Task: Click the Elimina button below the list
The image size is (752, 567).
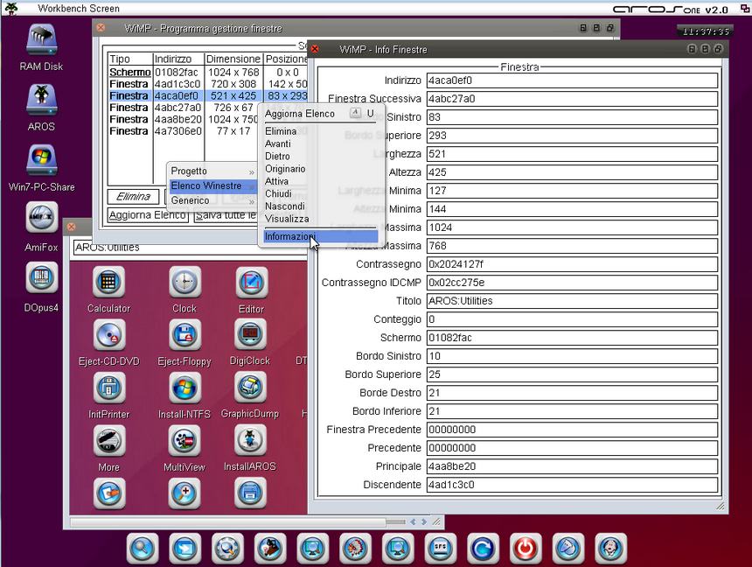Action: tap(134, 197)
